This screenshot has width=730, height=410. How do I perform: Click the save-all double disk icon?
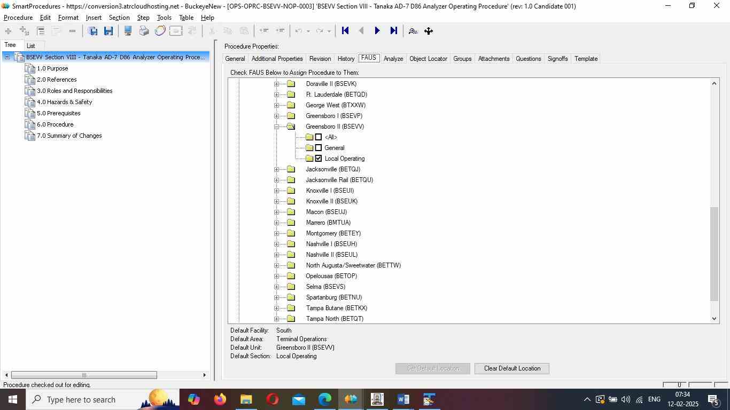pos(92,31)
